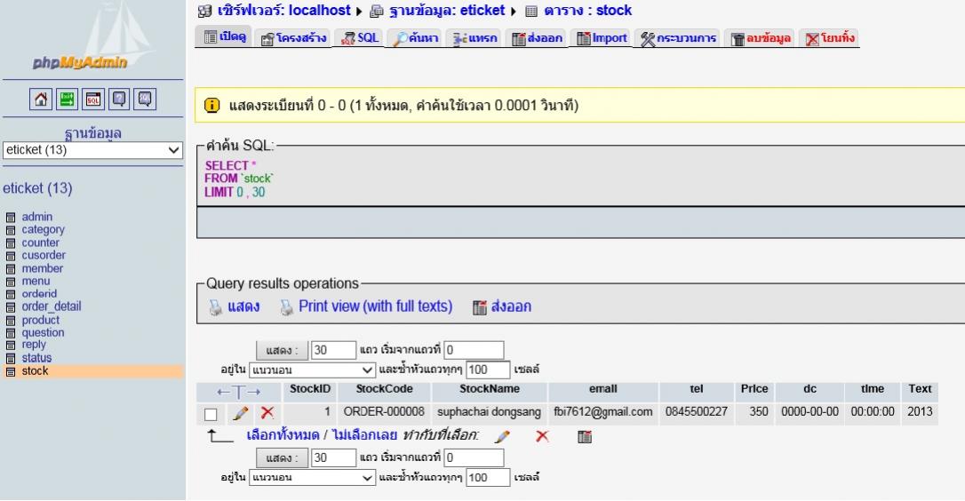Image resolution: width=965 pixels, height=501 pixels.
Task: Click table icon next to orderid
Action: [x=11, y=295]
